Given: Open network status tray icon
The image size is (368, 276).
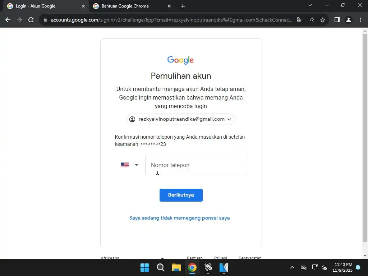Looking at the screenshot, I should [315, 267].
